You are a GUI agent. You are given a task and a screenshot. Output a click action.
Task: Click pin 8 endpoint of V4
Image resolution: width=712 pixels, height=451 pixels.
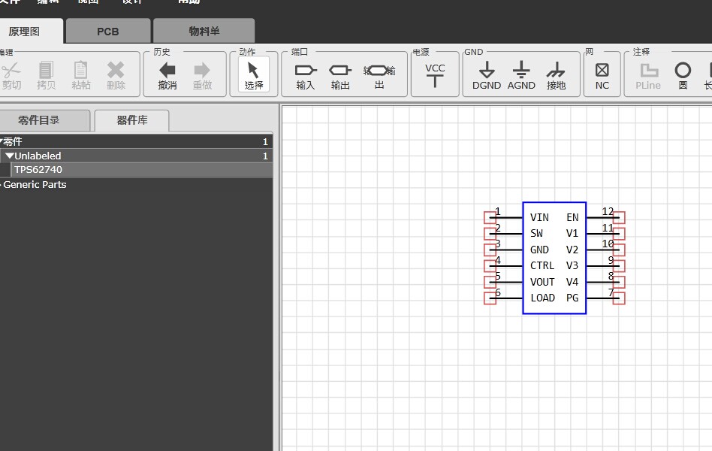(619, 282)
